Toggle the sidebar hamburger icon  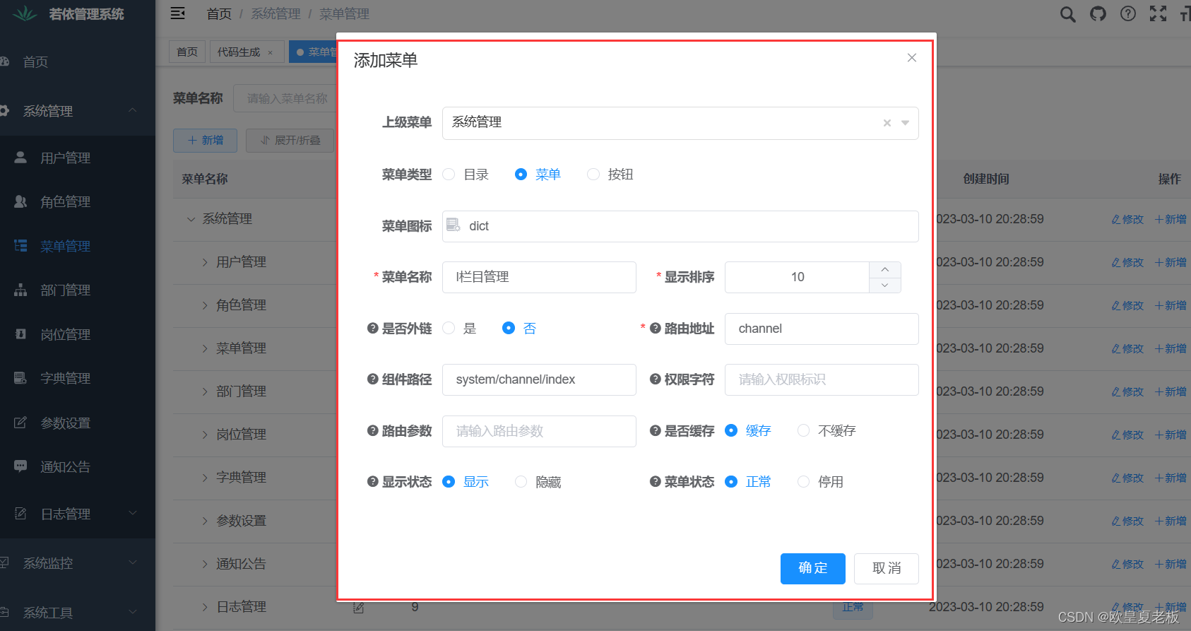coord(178,13)
